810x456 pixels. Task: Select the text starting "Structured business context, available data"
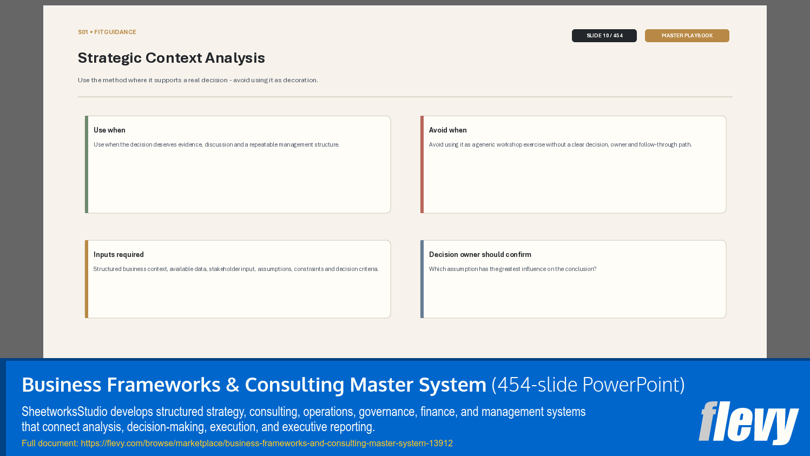pos(236,269)
